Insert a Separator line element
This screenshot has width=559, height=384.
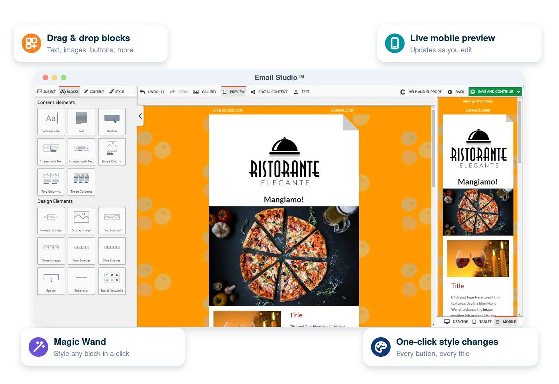click(x=81, y=281)
